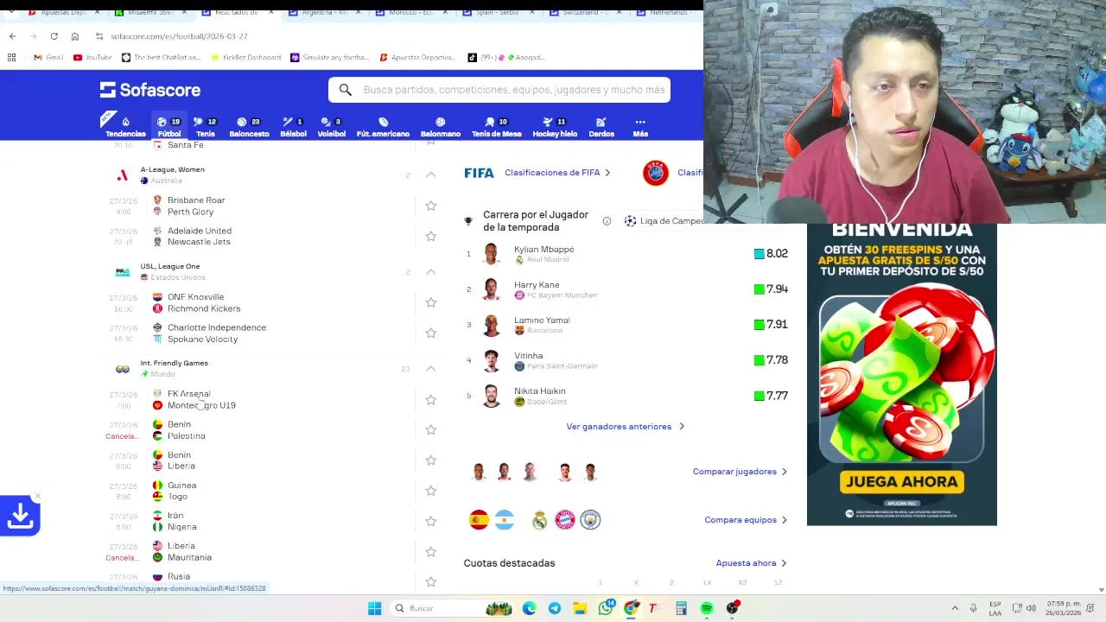
Task: Open the Harry Kane player row
Action: (x=626, y=289)
